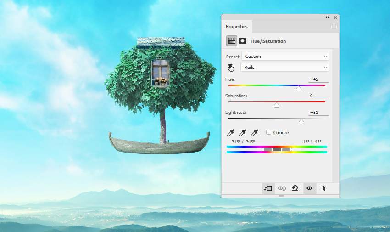The width and height of the screenshot is (390, 232).
Task: Click the 315° / 345° range text
Action: click(x=243, y=142)
